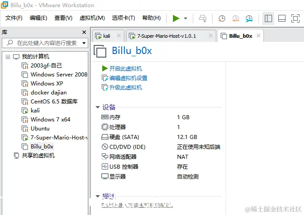Click 升级此虚拟机 link
The width and height of the screenshot is (304, 215).
tap(126, 88)
